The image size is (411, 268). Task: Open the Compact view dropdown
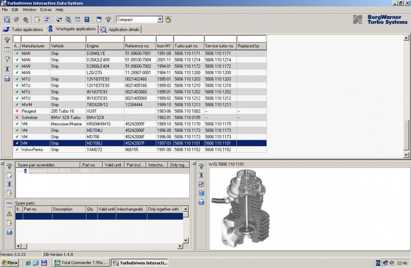(160, 19)
